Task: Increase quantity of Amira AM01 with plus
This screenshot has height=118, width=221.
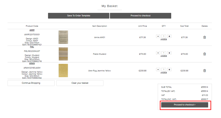Action: 169,36
